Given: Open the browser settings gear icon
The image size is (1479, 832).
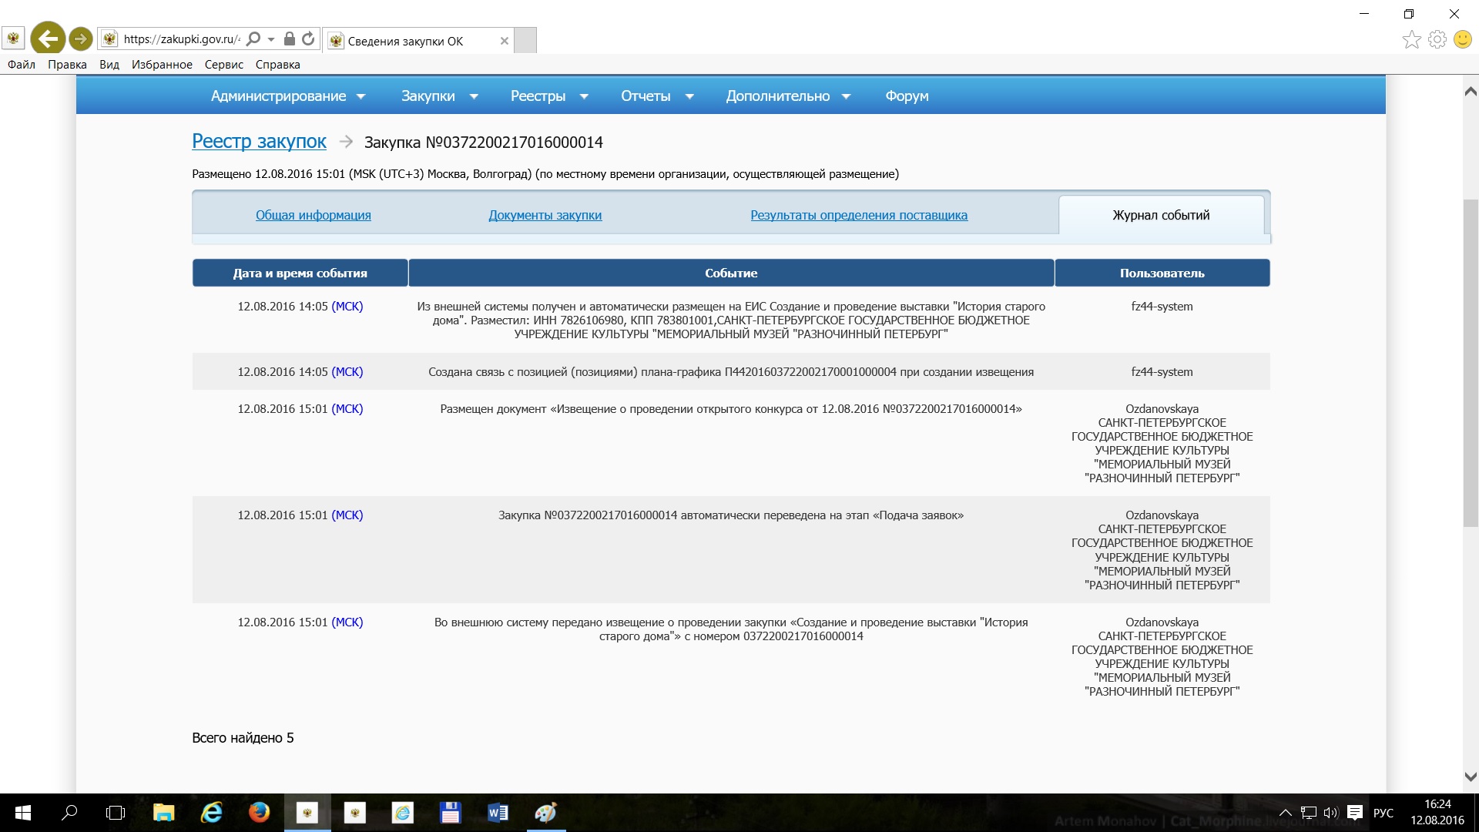Looking at the screenshot, I should 1437,39.
